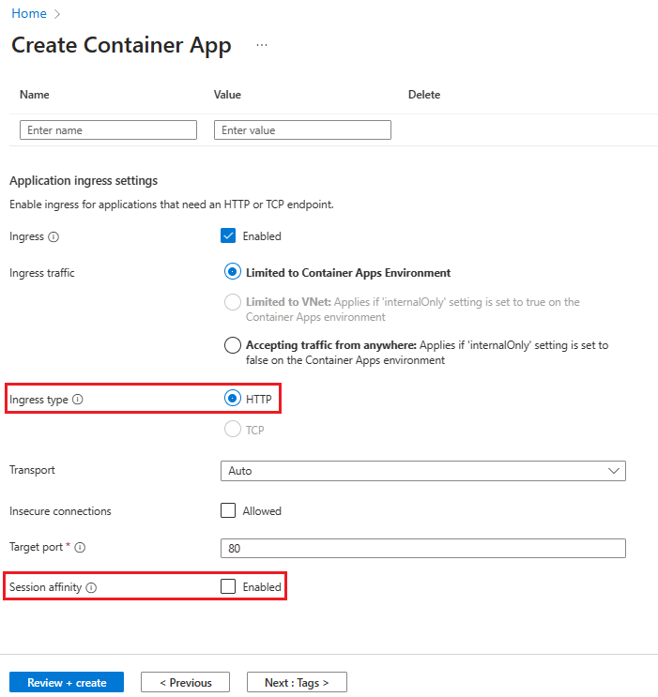658x697 pixels.
Task: Choose HTTP ingress type
Action: pos(233,399)
